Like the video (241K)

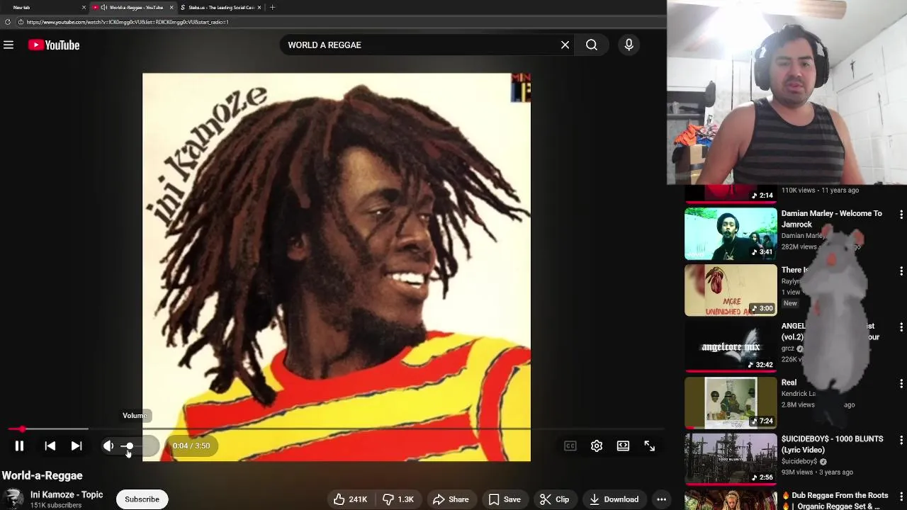pos(350,499)
